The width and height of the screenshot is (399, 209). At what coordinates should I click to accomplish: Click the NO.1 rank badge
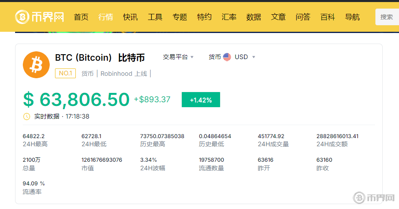(x=65, y=73)
